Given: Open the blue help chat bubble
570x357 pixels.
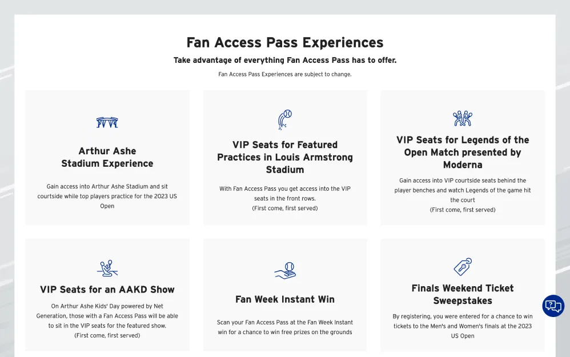Looking at the screenshot, I should pos(553,306).
